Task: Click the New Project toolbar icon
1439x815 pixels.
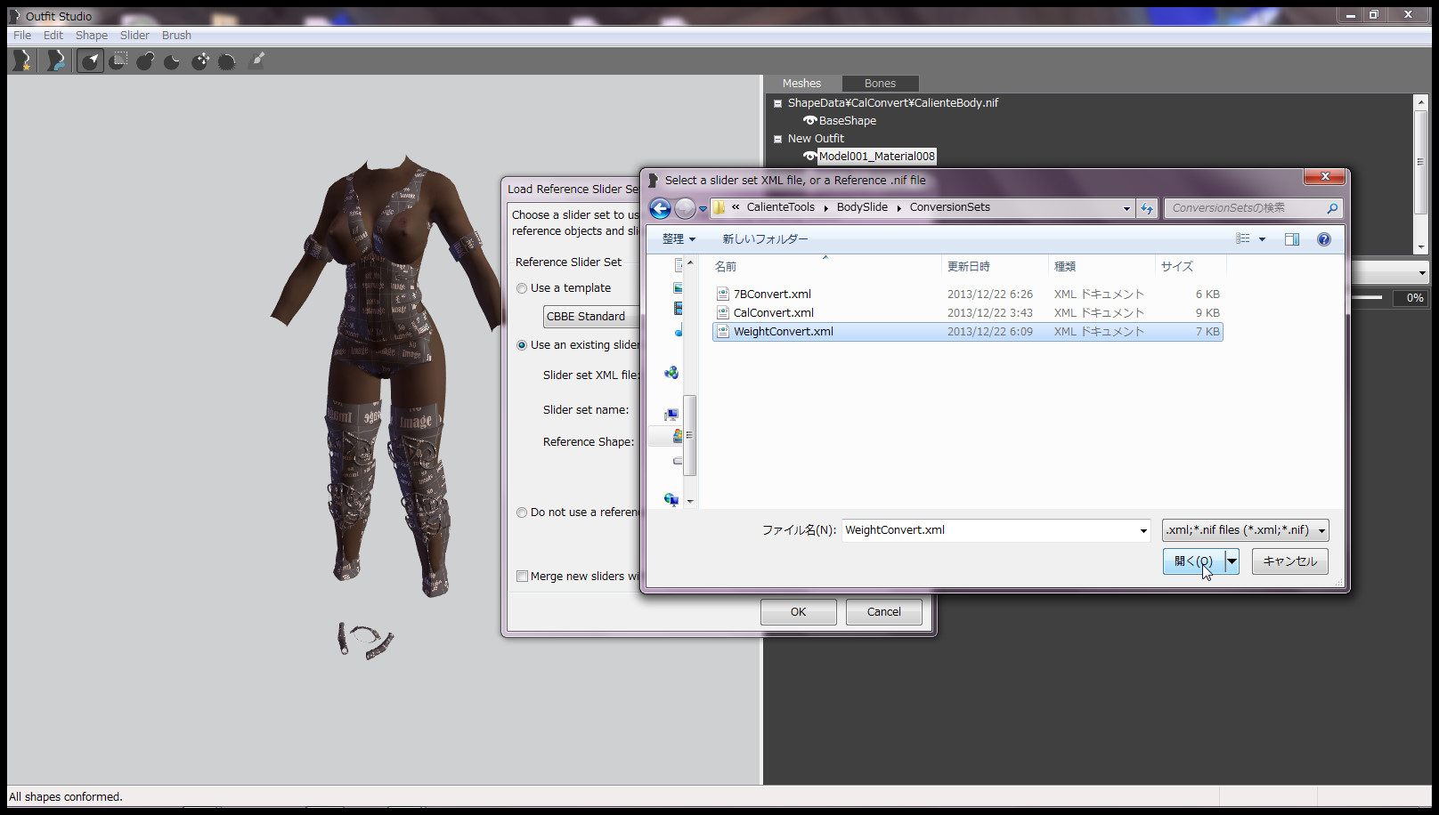Action: [21, 61]
